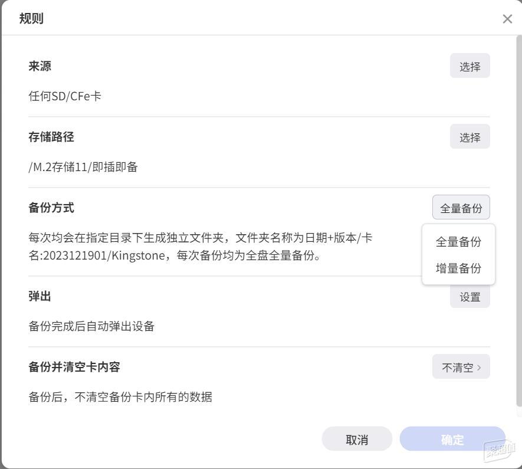
Task: Open 设置 for the 弹出 option
Action: point(470,297)
